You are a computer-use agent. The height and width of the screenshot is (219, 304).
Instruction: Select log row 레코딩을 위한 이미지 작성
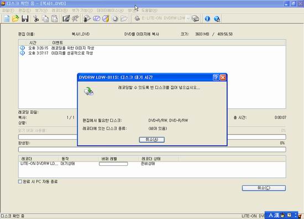pos(152,48)
